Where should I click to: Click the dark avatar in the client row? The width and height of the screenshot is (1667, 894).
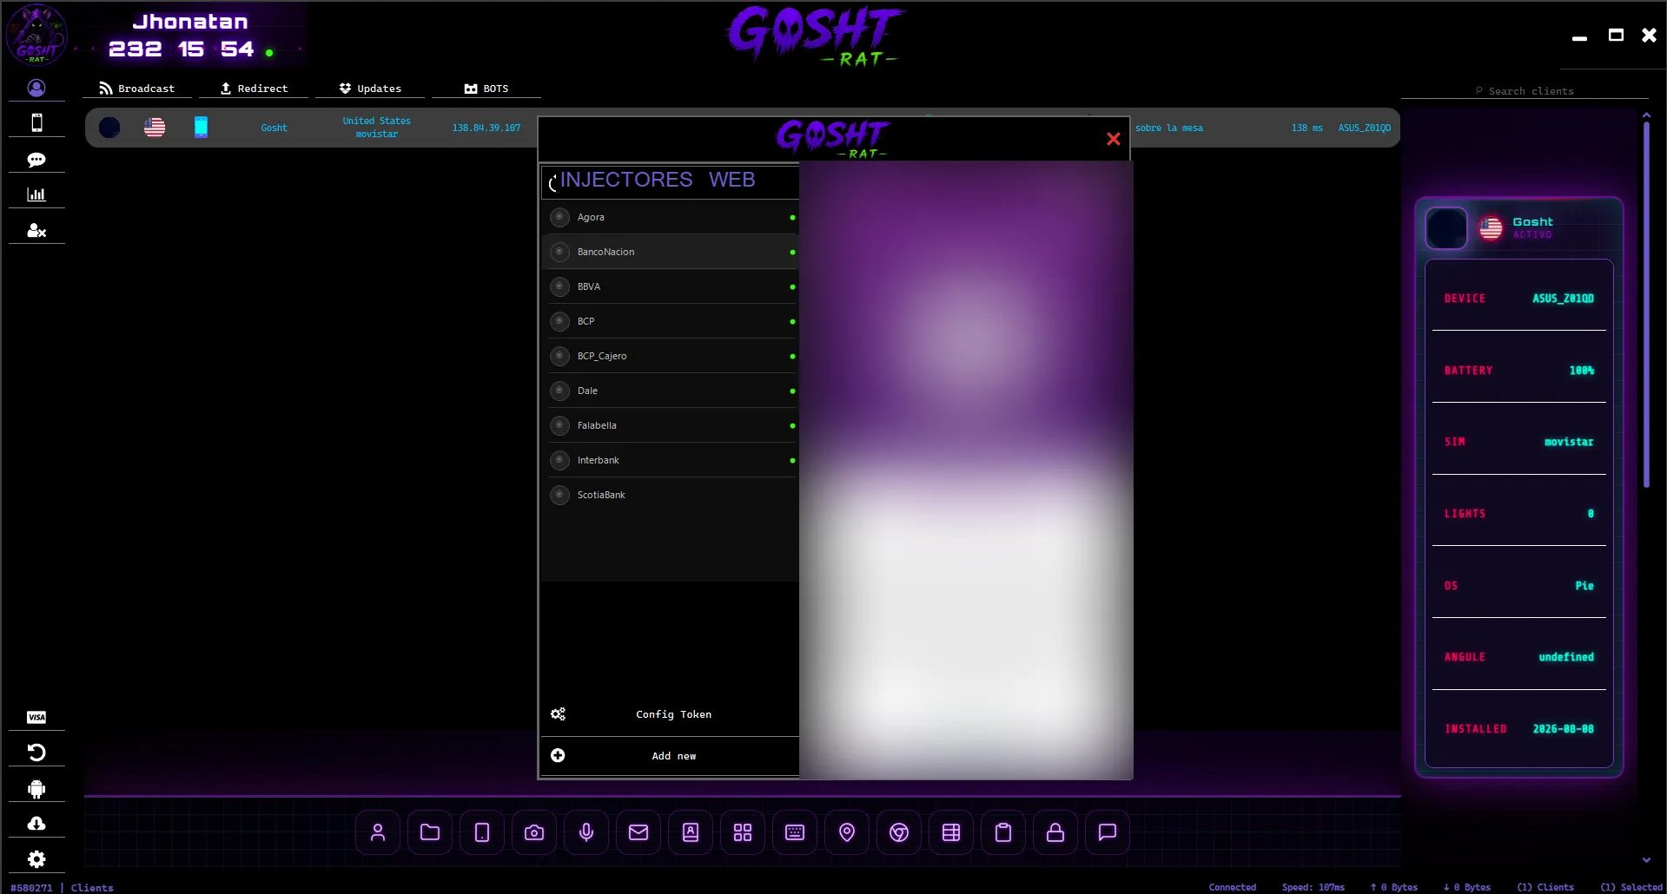point(109,128)
